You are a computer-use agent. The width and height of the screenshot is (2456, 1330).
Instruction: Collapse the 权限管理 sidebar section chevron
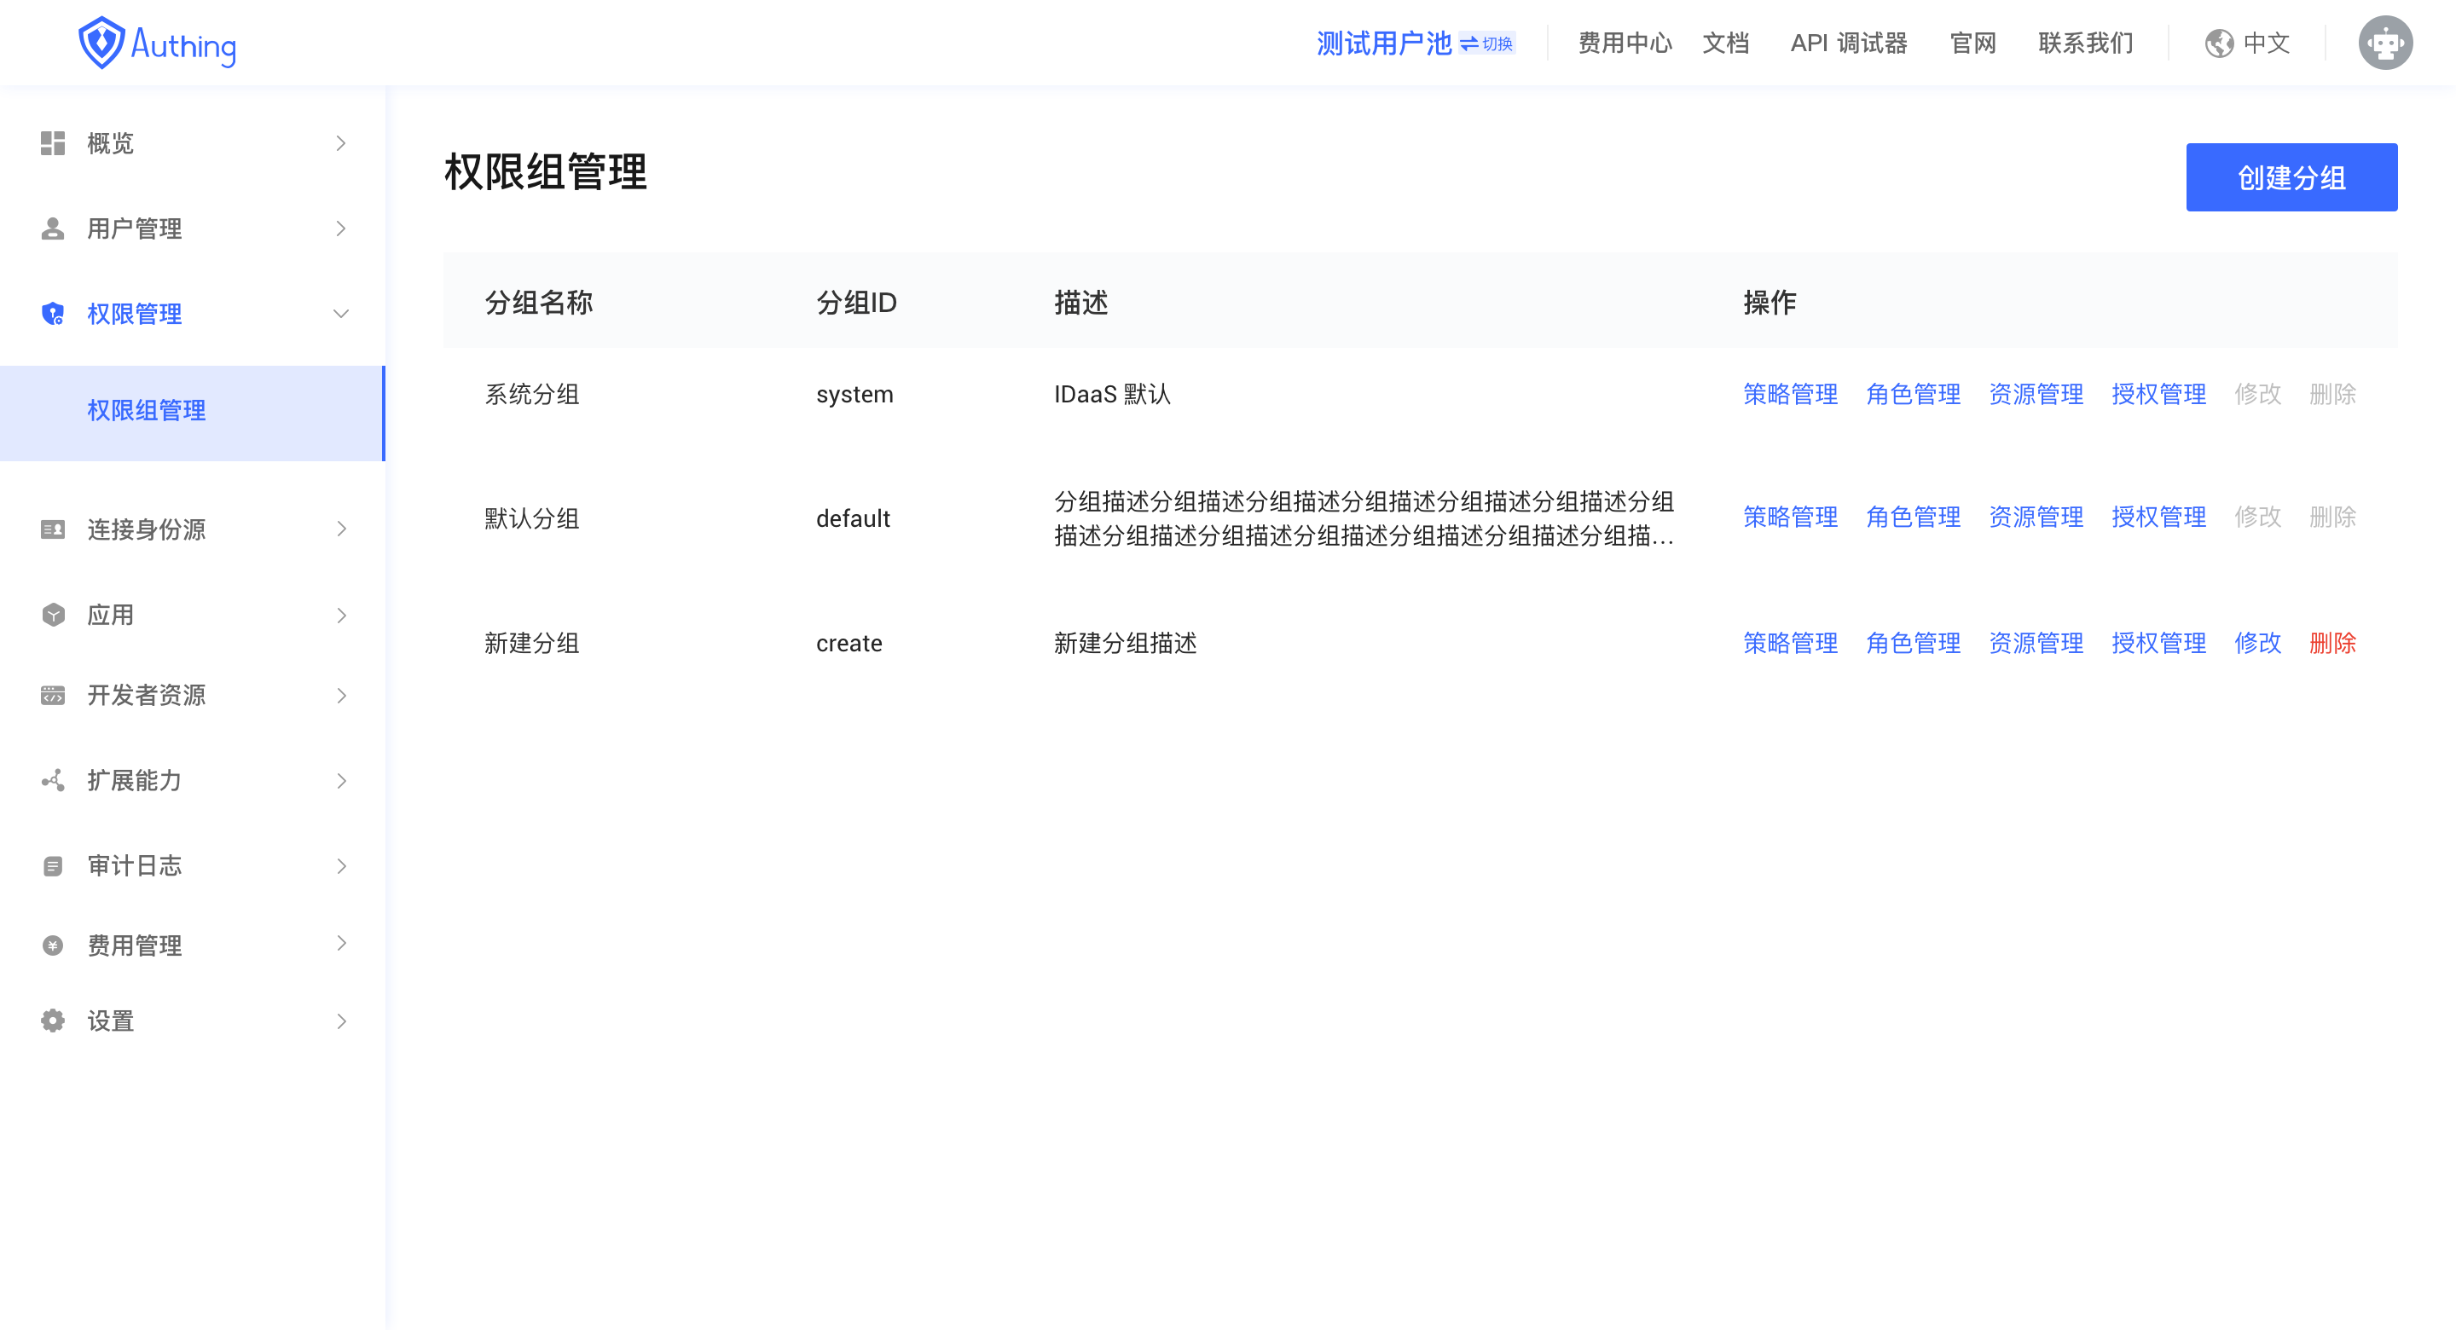click(x=340, y=314)
